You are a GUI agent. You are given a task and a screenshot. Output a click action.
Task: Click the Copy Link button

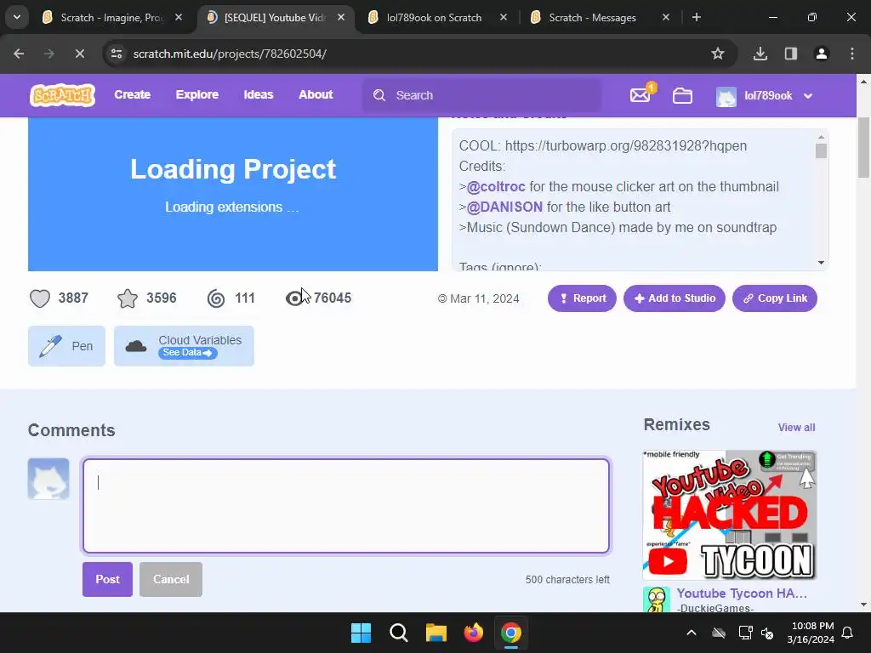(775, 298)
